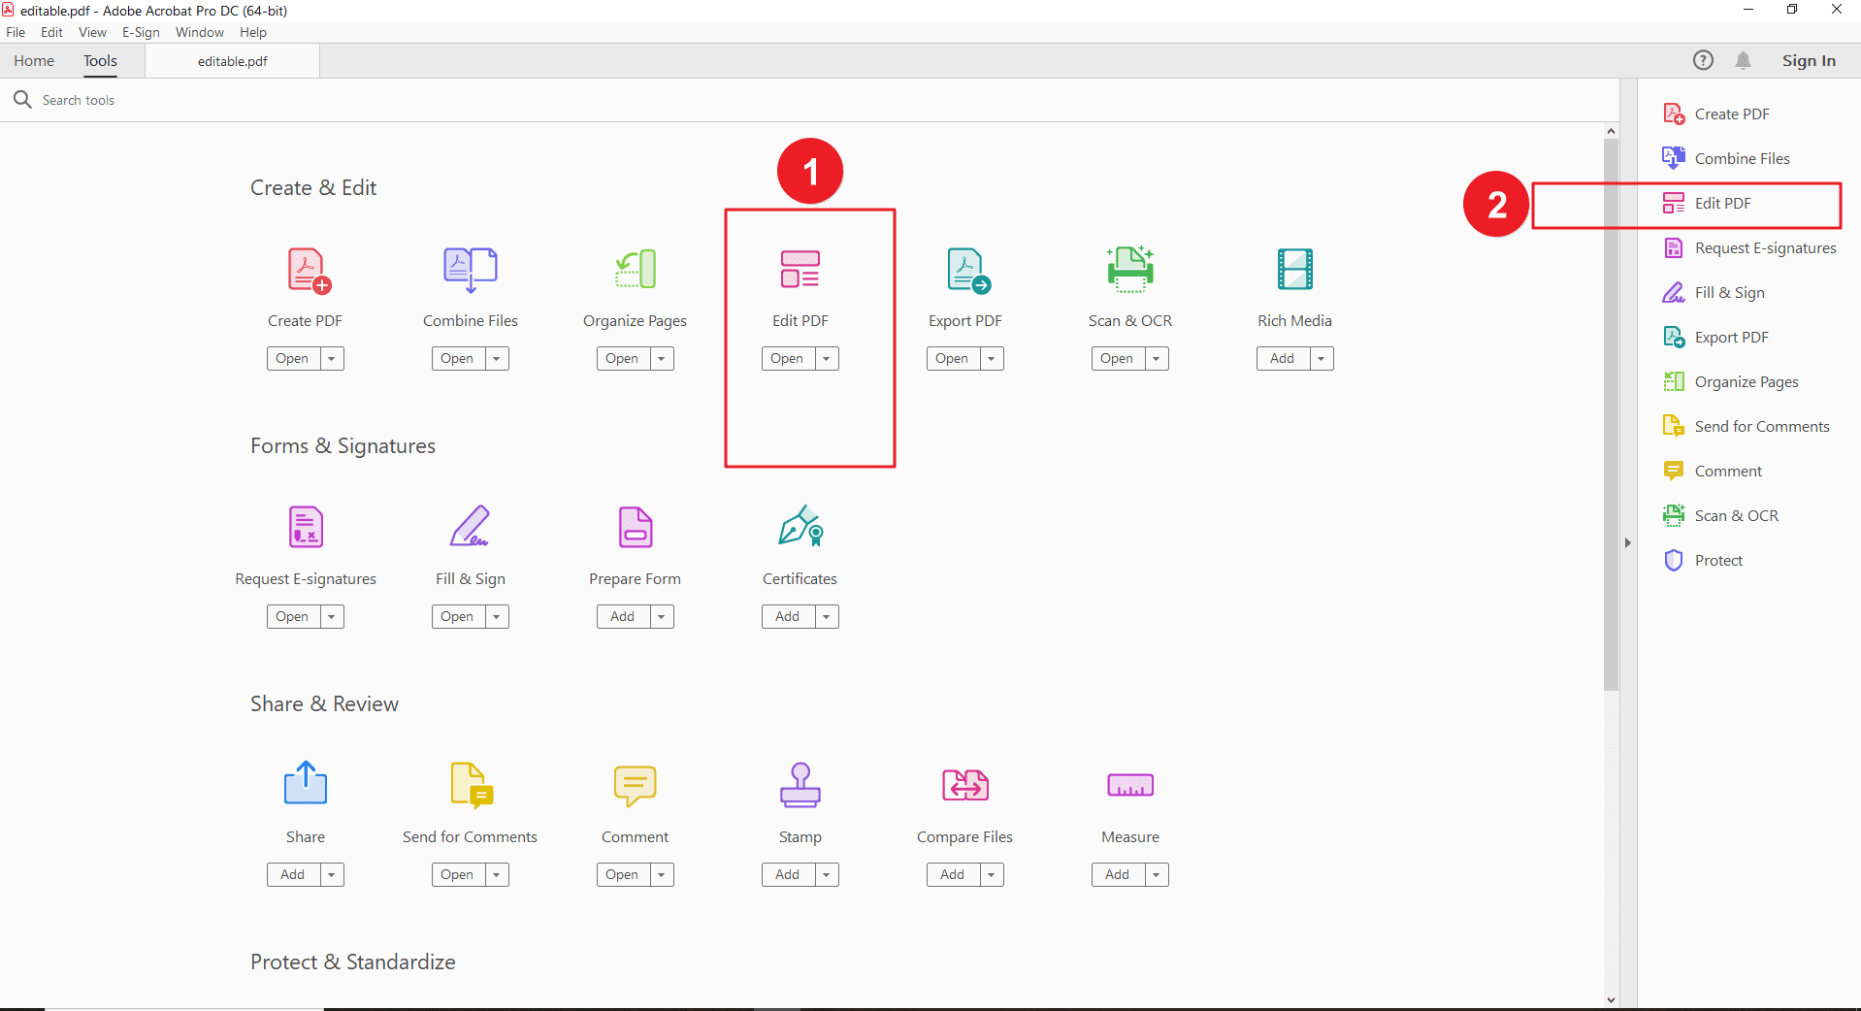Collapse the right pane using the side arrow
The image size is (1861, 1011).
pyautogui.click(x=1628, y=542)
